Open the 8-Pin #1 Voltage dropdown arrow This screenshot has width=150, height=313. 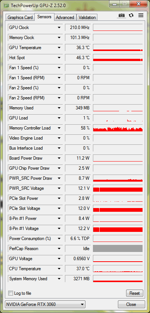click(59, 229)
